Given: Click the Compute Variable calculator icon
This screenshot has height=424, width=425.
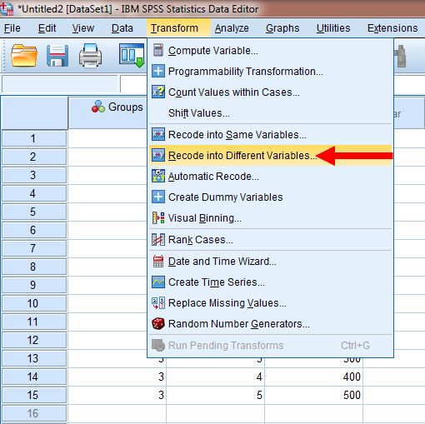Looking at the screenshot, I should click(158, 50).
